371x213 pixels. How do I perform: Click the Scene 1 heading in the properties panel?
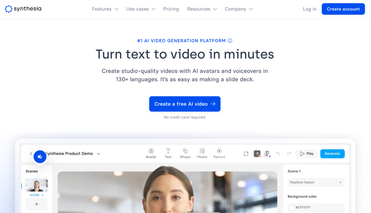tap(294, 171)
